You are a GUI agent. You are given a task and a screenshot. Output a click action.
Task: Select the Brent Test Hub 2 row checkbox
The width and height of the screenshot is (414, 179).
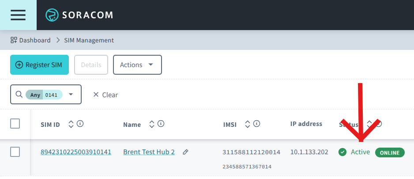[x=15, y=152]
